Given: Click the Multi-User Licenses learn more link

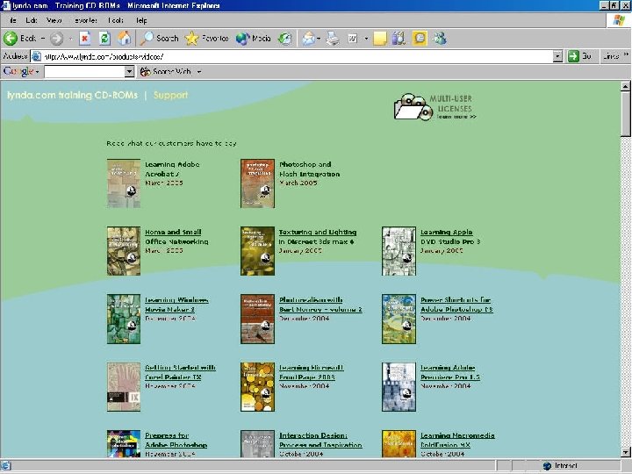Looking at the screenshot, I should click(456, 117).
